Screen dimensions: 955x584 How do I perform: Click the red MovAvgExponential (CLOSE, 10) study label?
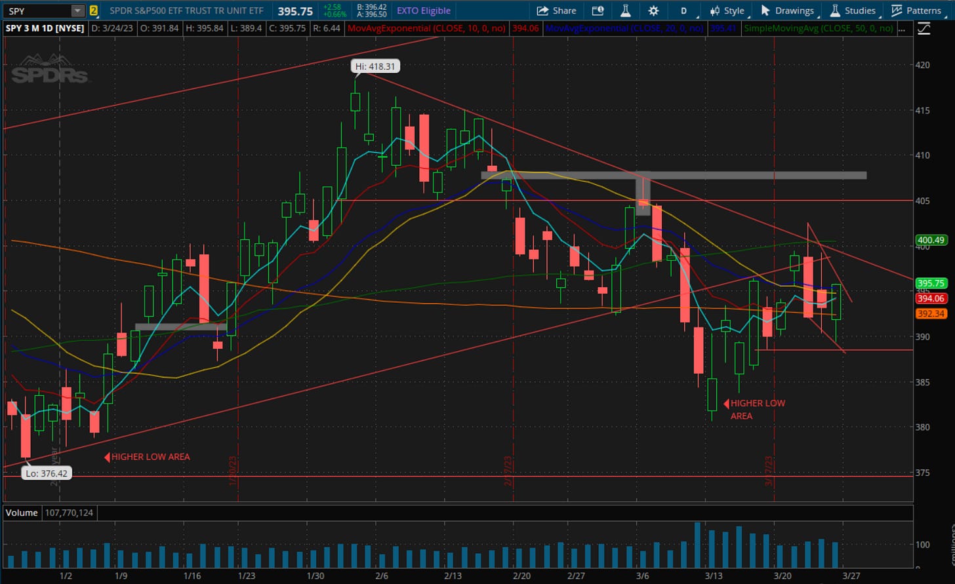tap(426, 28)
